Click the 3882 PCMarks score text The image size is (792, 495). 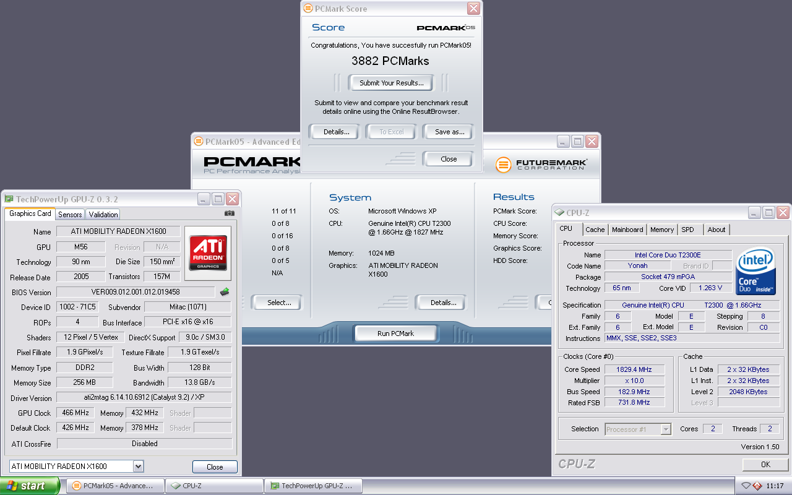tap(390, 61)
